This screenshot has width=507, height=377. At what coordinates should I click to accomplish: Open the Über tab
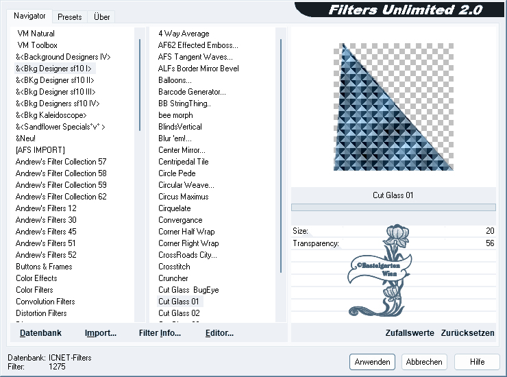tap(101, 17)
